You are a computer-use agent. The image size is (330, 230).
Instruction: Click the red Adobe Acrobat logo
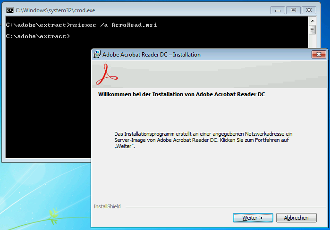[x=107, y=74]
